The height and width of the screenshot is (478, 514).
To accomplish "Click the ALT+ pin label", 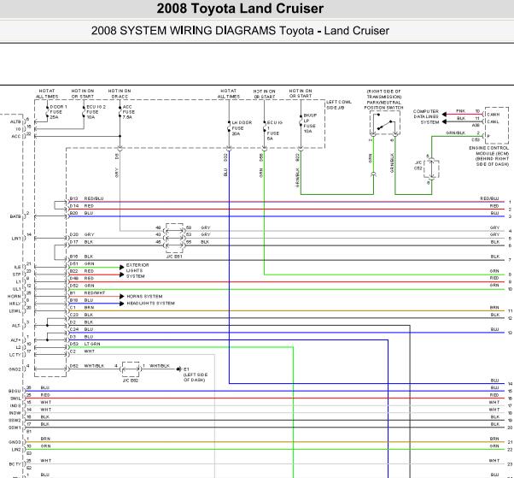I will [16, 340].
